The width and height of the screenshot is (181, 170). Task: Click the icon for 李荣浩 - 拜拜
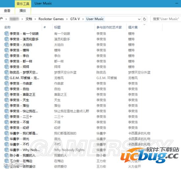coord(7,67)
